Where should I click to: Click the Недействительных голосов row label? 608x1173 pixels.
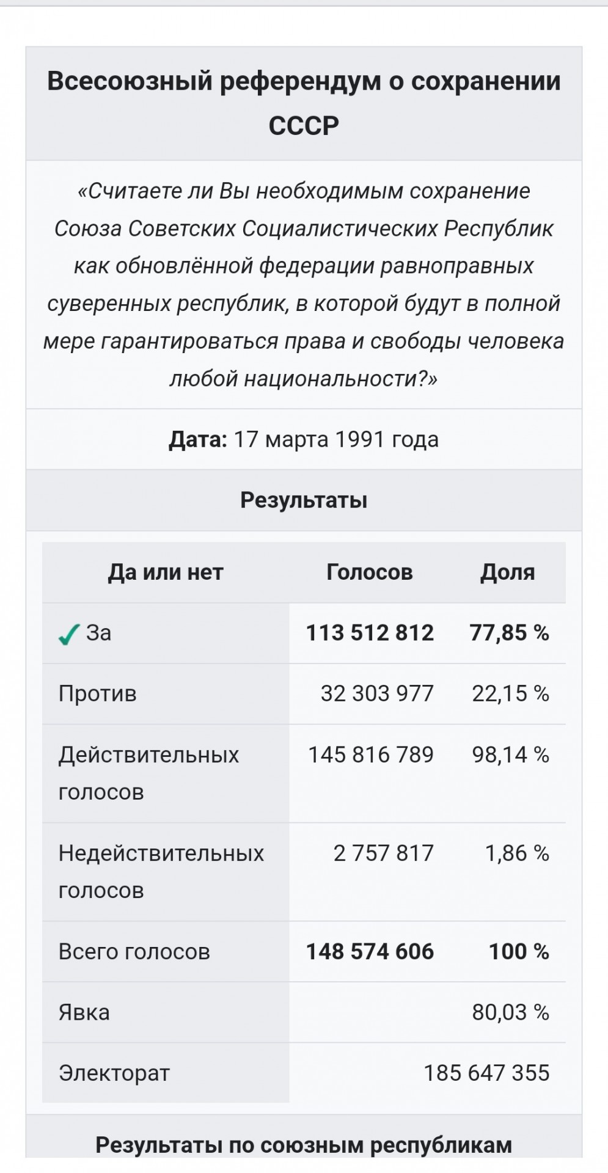[x=161, y=872]
